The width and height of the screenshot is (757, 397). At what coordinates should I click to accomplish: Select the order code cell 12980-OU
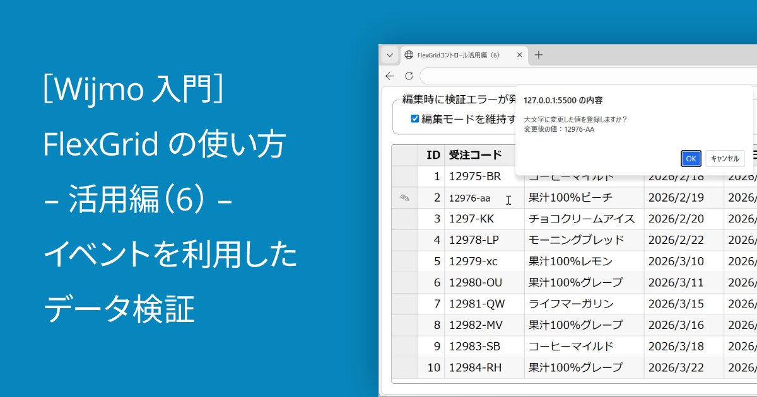(484, 283)
